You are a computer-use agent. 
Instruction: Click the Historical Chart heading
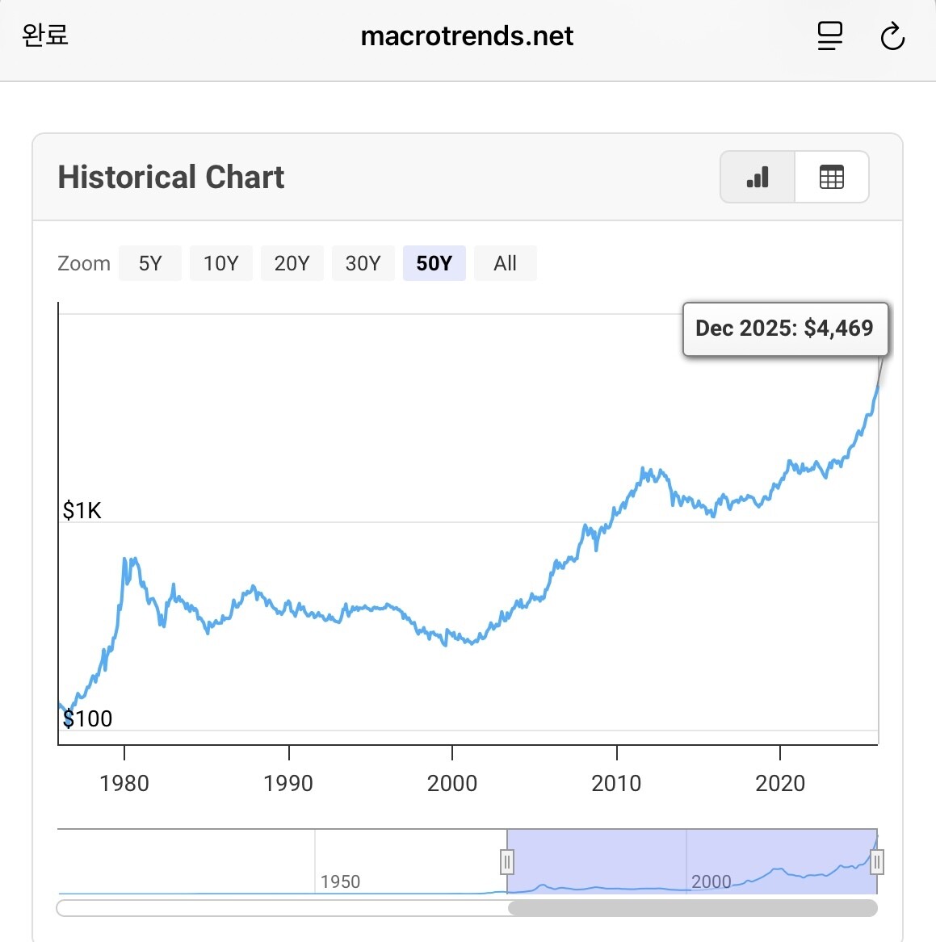(171, 177)
